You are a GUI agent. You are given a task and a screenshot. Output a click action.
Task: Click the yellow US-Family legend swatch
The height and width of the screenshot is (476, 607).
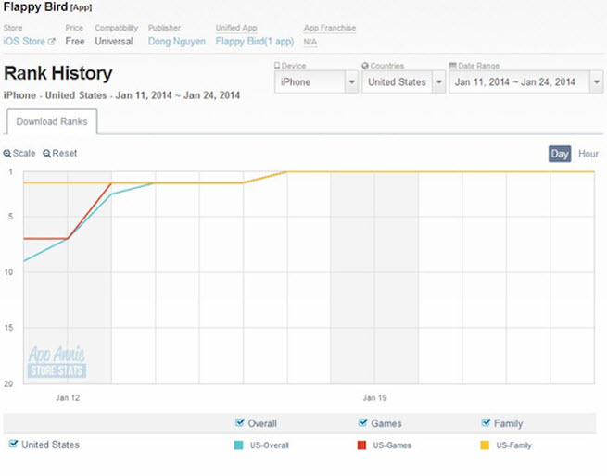(485, 445)
